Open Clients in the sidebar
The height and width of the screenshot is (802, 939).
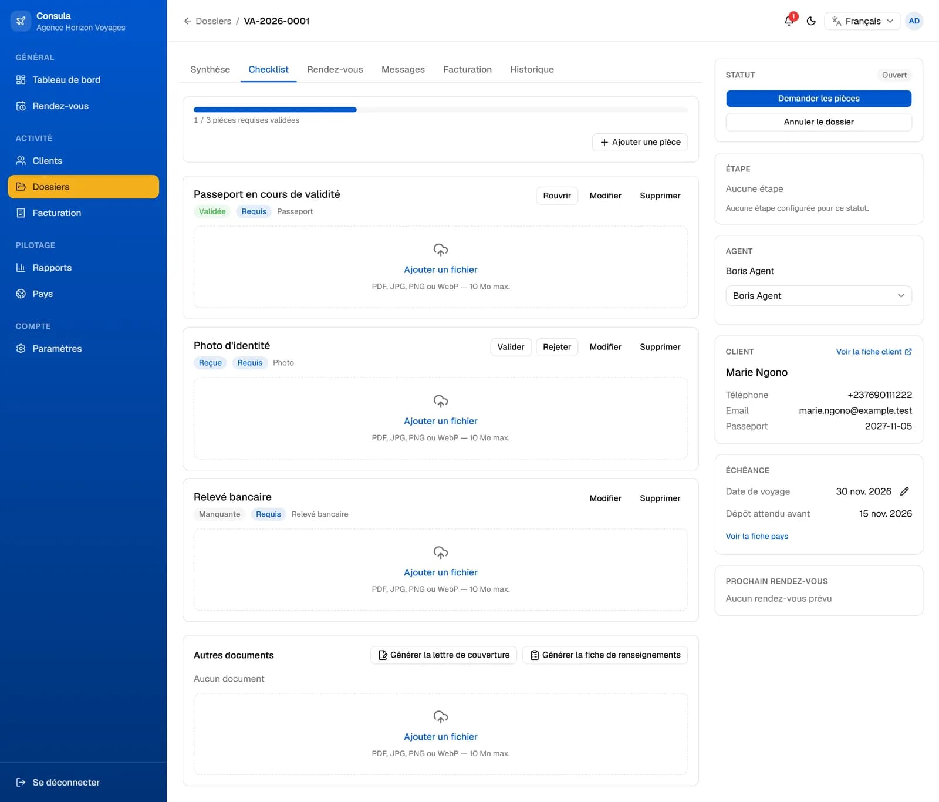pyautogui.click(x=83, y=161)
